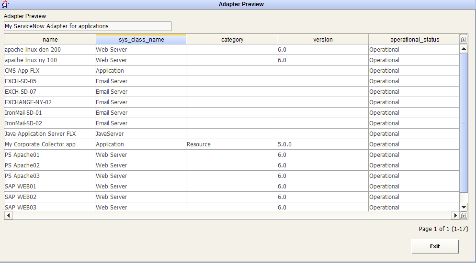Click 'Web Server' class for apache linux den 200
Screen dimensions: 476x264
141,50
